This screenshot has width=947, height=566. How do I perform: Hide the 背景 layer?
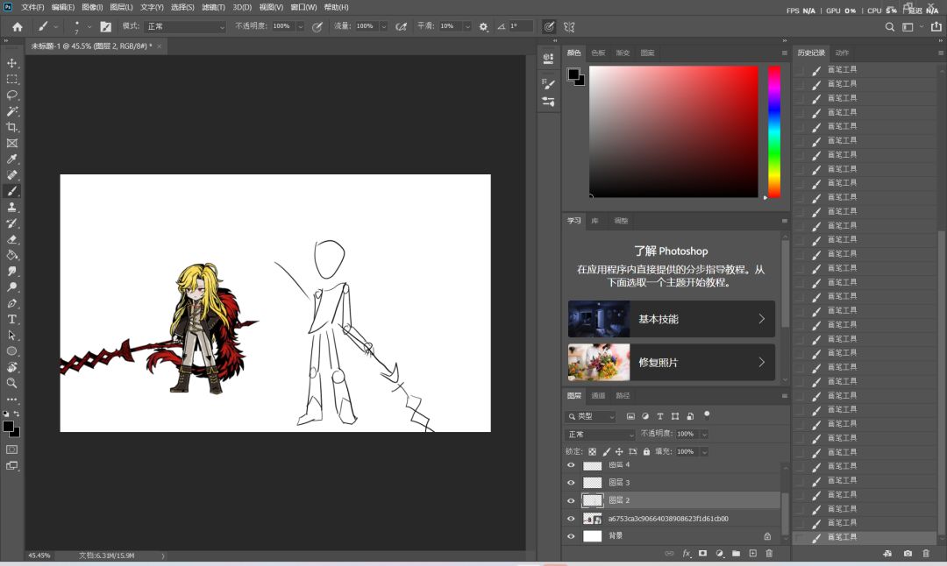pos(571,536)
